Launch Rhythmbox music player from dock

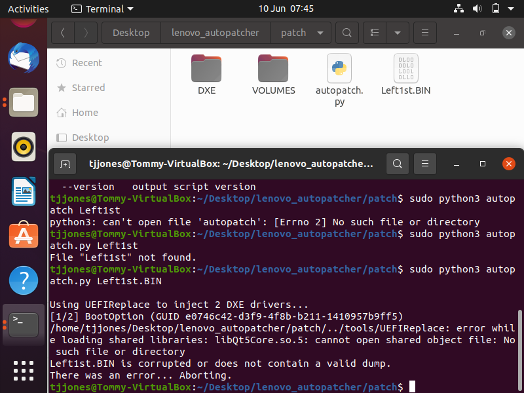[24, 147]
